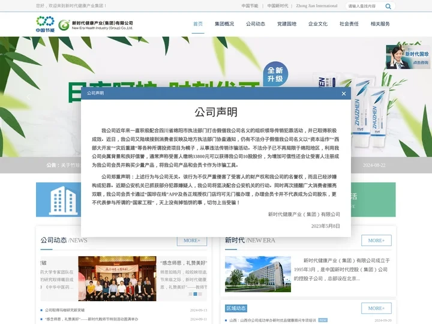The width and height of the screenshot is (432, 324).
Task: Click the 公司声明 dialog title bar
Action: point(216,94)
